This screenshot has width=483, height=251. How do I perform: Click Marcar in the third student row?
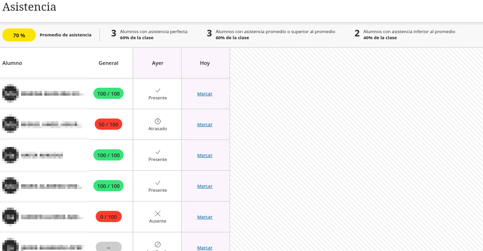pyautogui.click(x=205, y=155)
